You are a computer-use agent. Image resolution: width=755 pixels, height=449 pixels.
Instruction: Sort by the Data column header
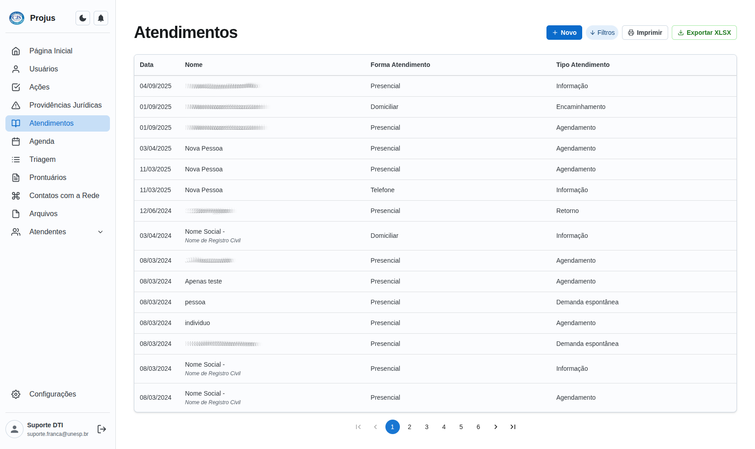pyautogui.click(x=147, y=65)
